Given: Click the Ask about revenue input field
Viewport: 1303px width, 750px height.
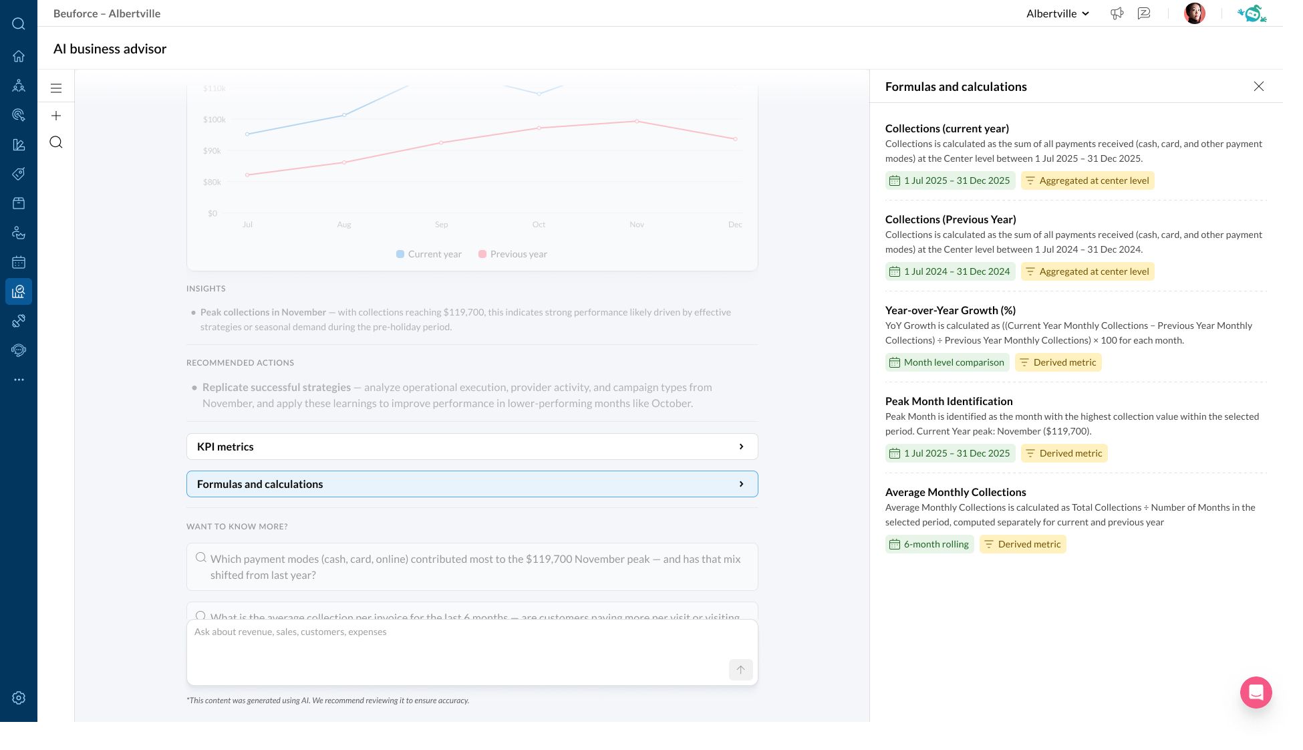Looking at the screenshot, I should click(454, 642).
